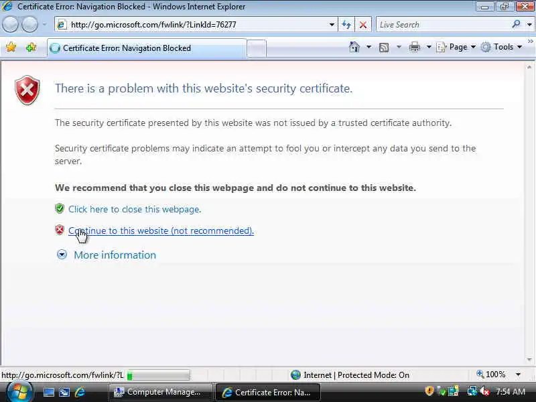Click the Back navigation button
Image resolution: width=536 pixels, height=402 pixels.
click(x=10, y=25)
